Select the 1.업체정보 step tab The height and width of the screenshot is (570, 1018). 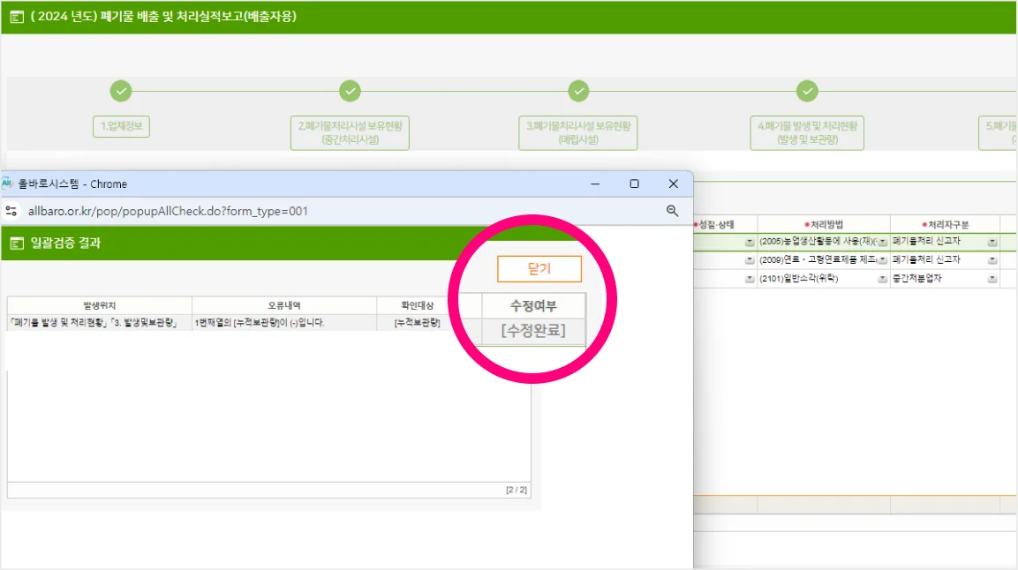(x=121, y=126)
